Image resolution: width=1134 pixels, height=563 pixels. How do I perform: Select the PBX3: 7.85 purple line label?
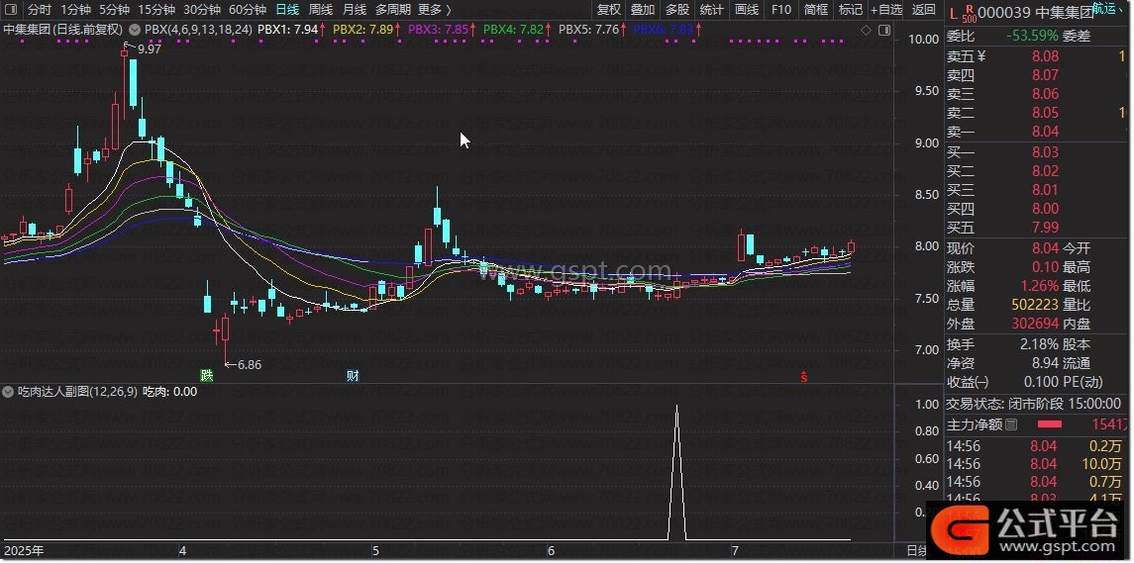coord(439,31)
